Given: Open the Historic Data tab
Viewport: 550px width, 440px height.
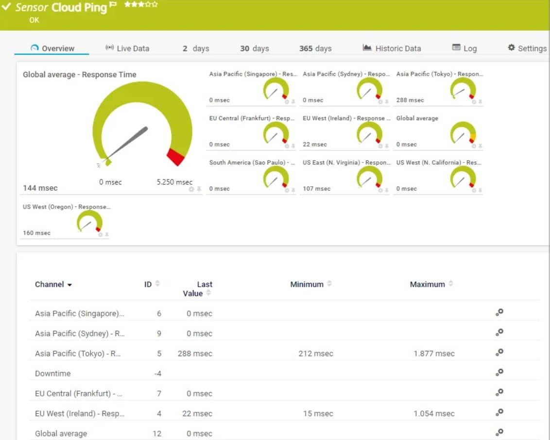Looking at the screenshot, I should 392,49.
